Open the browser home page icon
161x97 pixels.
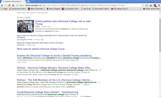tap(13, 5)
